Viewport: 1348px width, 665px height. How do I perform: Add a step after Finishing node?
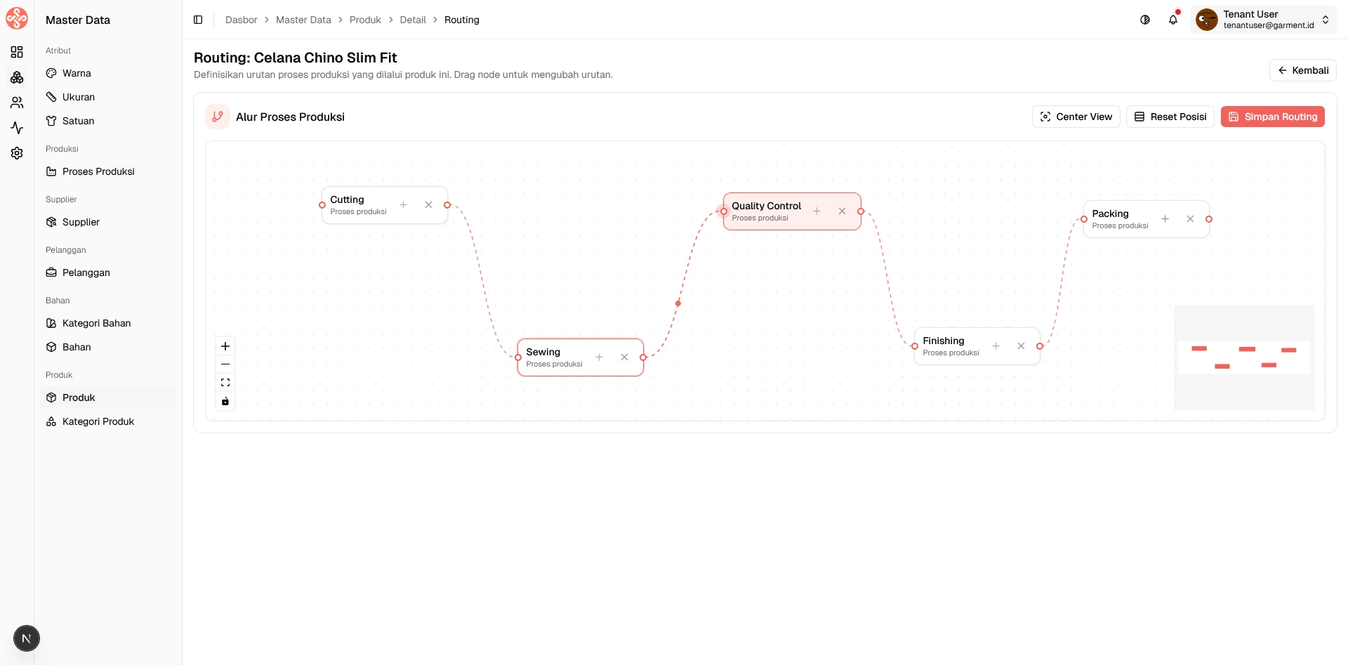point(996,346)
